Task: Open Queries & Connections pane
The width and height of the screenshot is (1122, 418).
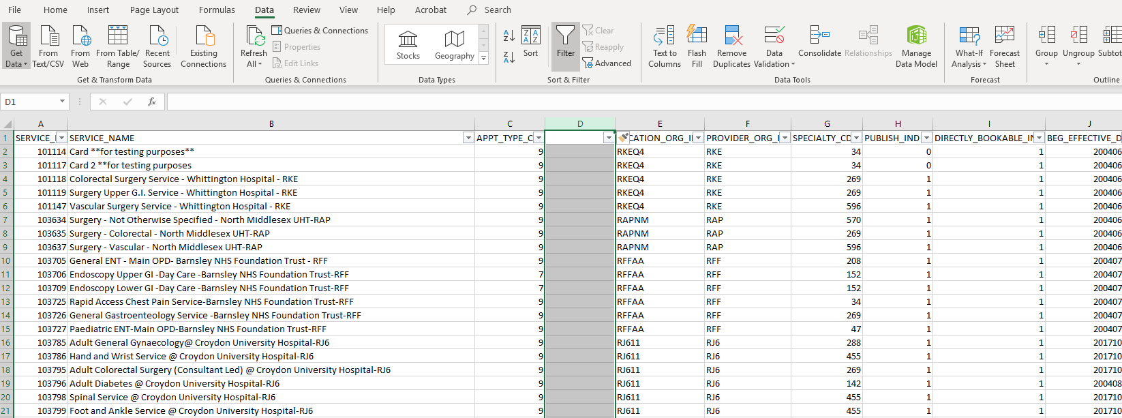Action: click(x=320, y=31)
